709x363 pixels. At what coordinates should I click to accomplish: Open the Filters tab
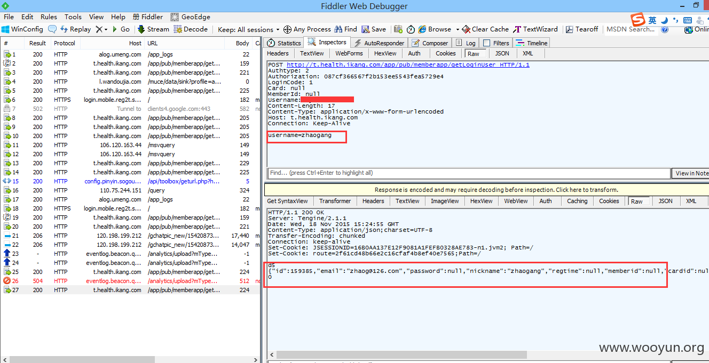pyautogui.click(x=495, y=43)
